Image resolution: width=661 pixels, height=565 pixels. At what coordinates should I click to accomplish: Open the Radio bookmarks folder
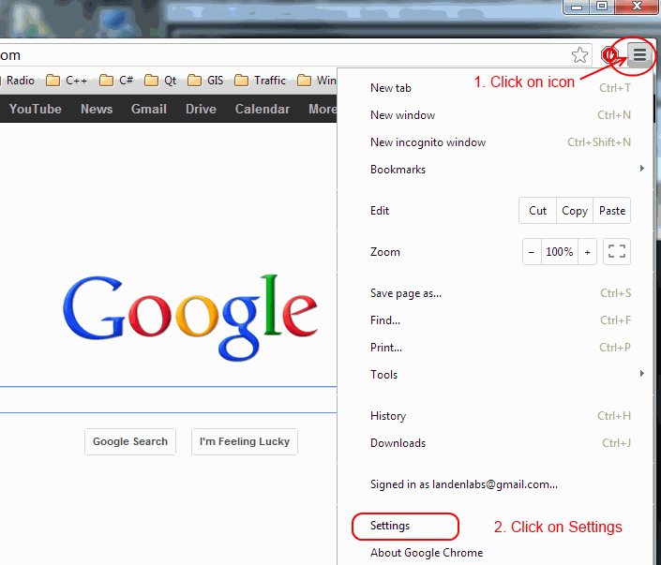tap(17, 80)
